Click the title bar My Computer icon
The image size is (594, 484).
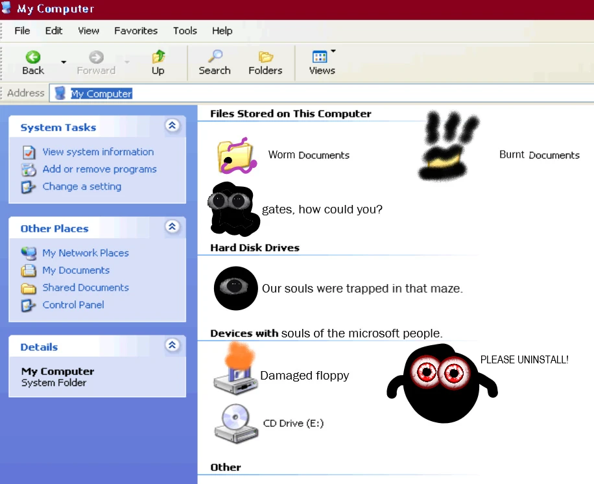pos(7,8)
